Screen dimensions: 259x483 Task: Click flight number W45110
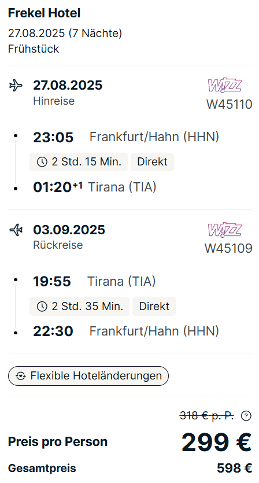[229, 105]
